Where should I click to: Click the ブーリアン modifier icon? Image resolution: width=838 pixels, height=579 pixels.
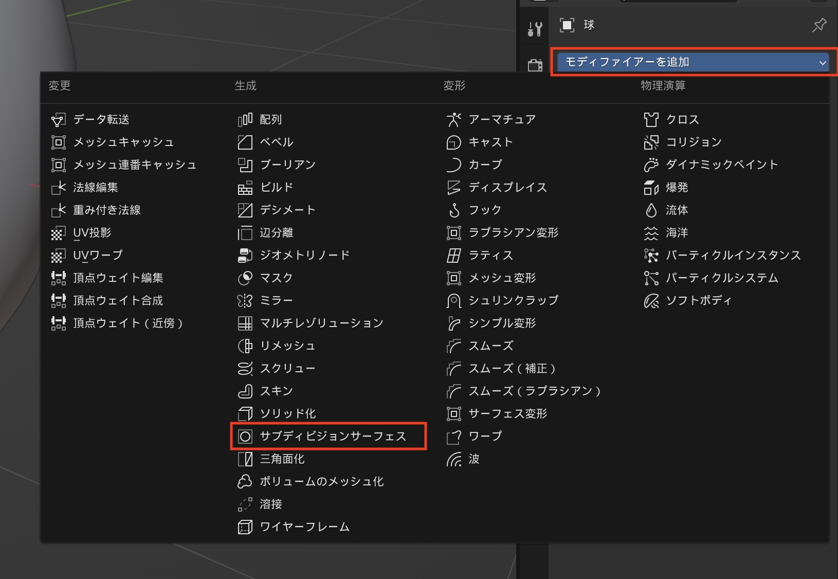[x=245, y=165]
